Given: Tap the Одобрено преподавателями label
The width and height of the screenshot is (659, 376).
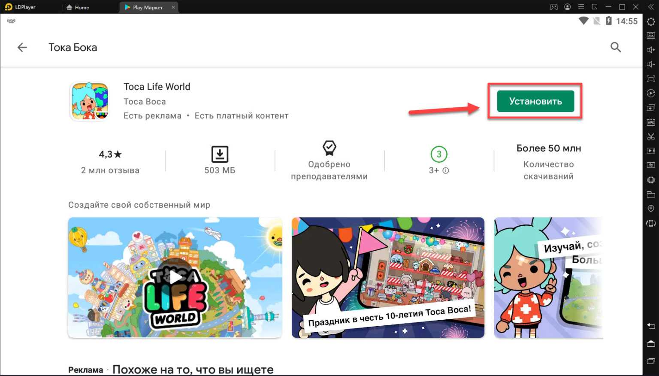Looking at the screenshot, I should (329, 170).
